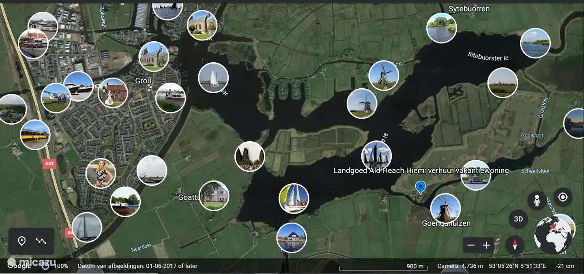Click the loading progress spinner near 100%
The width and height of the screenshot is (584, 274).
point(45,266)
